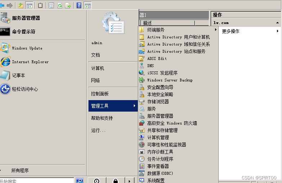282x183 pixels.
Task: Open Windows Firewall with Advanced Security (高级安全)
Action: click(x=178, y=123)
